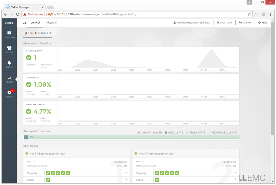Click the Not Secure warning triangle
The image size is (276, 185).
coord(25,14)
